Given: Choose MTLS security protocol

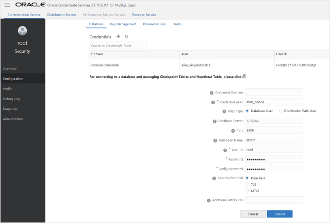Looking at the screenshot, I should 247,190.
